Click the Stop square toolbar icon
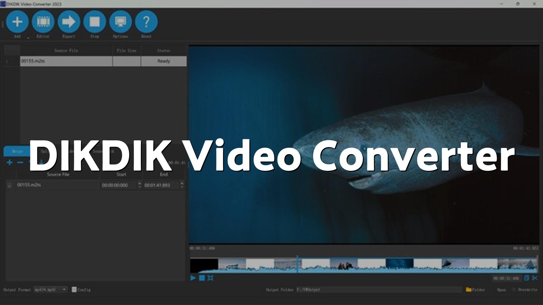 [94, 22]
